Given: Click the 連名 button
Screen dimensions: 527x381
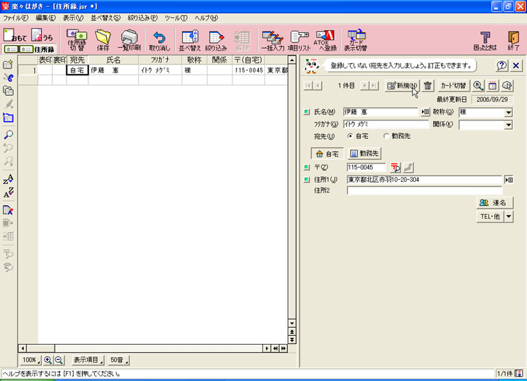Looking at the screenshot, I should click(494, 202).
